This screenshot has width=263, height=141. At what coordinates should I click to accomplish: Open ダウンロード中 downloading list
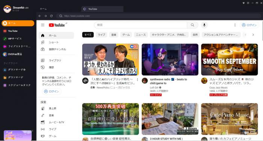pyautogui.click(x=18, y=70)
